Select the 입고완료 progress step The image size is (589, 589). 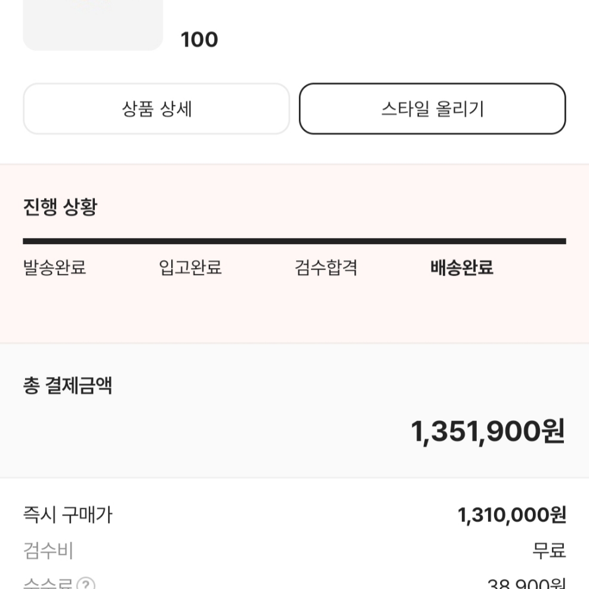click(x=190, y=267)
